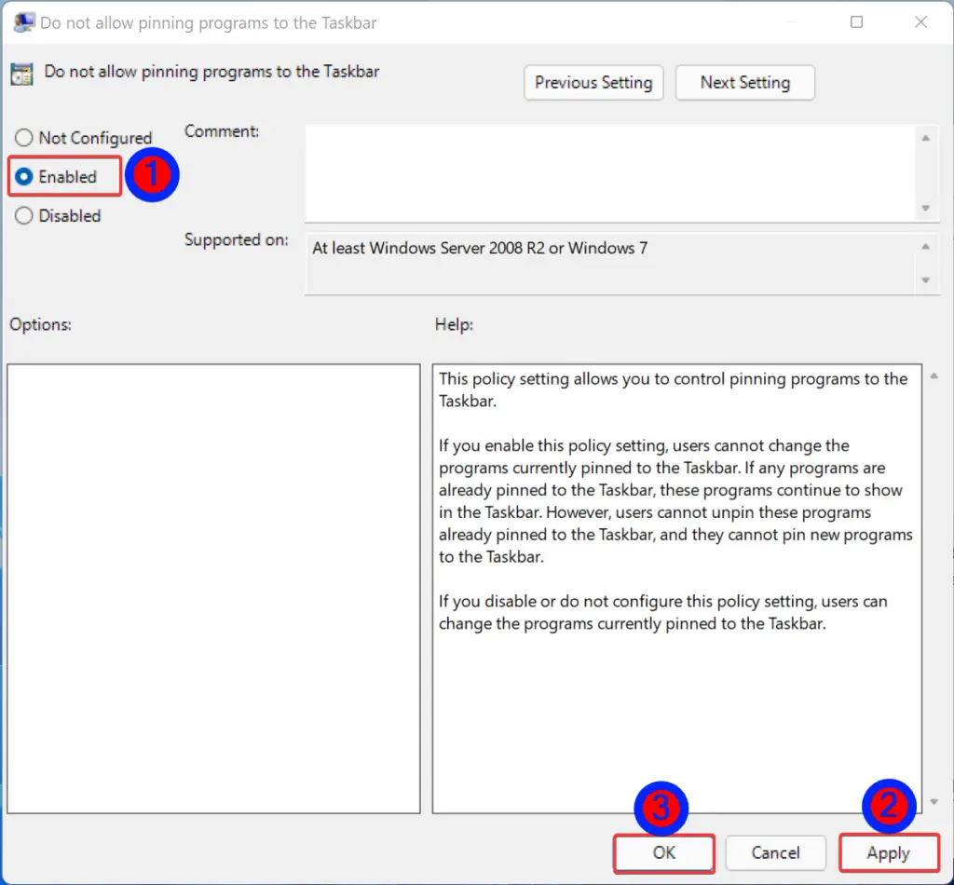This screenshot has height=885, width=954.
Task: Dismiss the dialog with Cancel
Action: tap(775, 852)
